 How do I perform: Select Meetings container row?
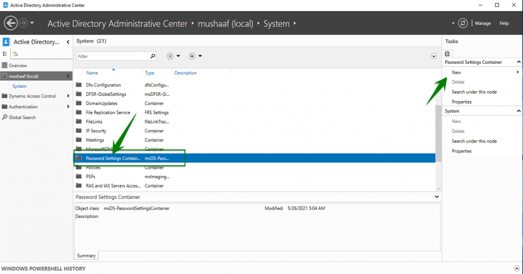click(254, 140)
